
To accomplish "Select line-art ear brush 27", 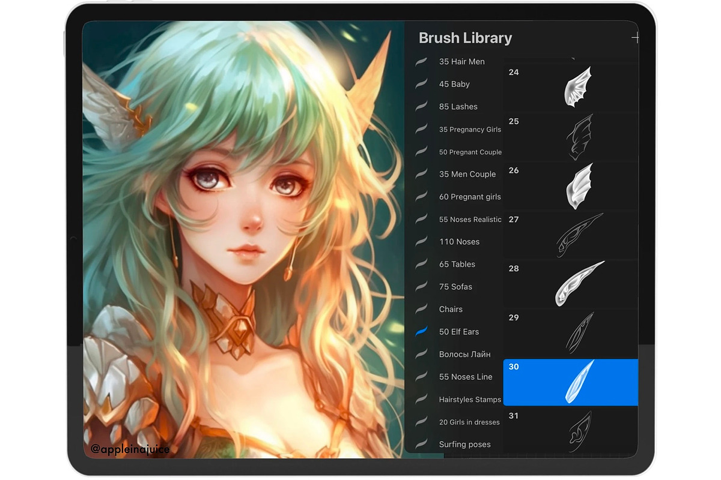I will click(570, 235).
